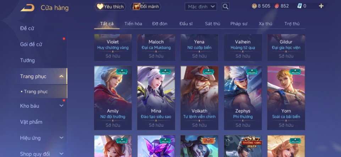This screenshot has width=341, height=157.
Task: Switch to the Sát thủ tab
Action: (x=213, y=24)
